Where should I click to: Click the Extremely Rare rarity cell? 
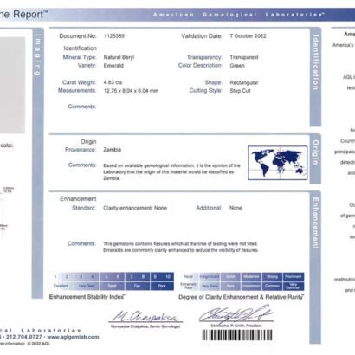coord(189,286)
